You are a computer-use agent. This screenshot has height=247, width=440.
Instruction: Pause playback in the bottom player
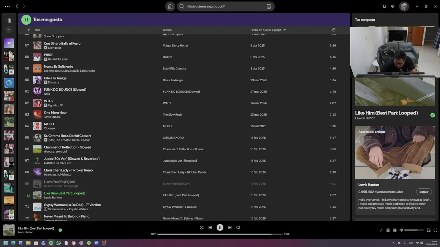click(x=220, y=227)
